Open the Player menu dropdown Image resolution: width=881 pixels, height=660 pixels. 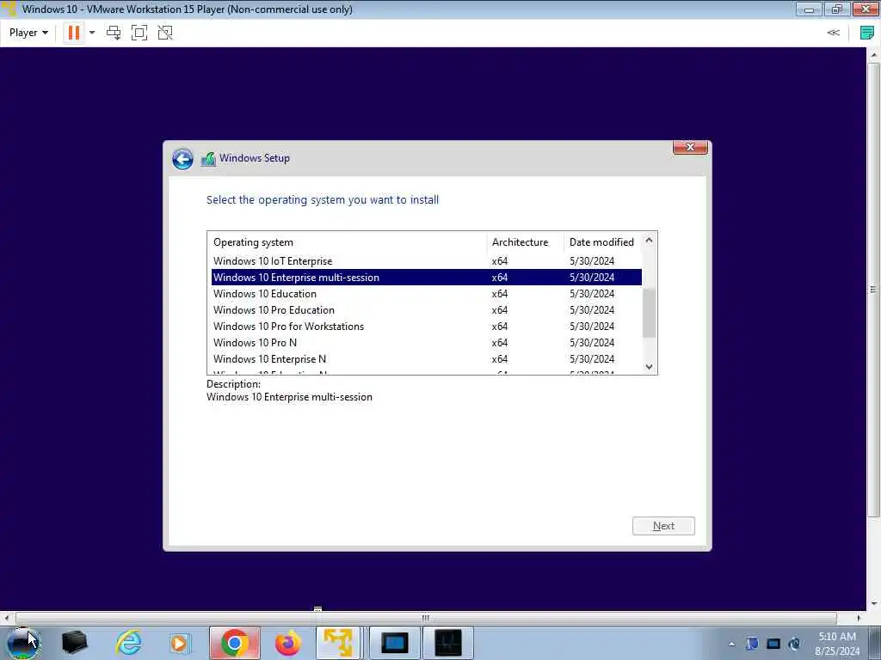(28, 33)
